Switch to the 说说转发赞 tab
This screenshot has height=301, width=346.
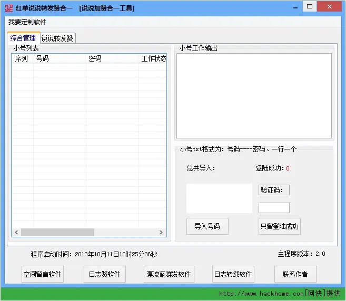[57, 38]
